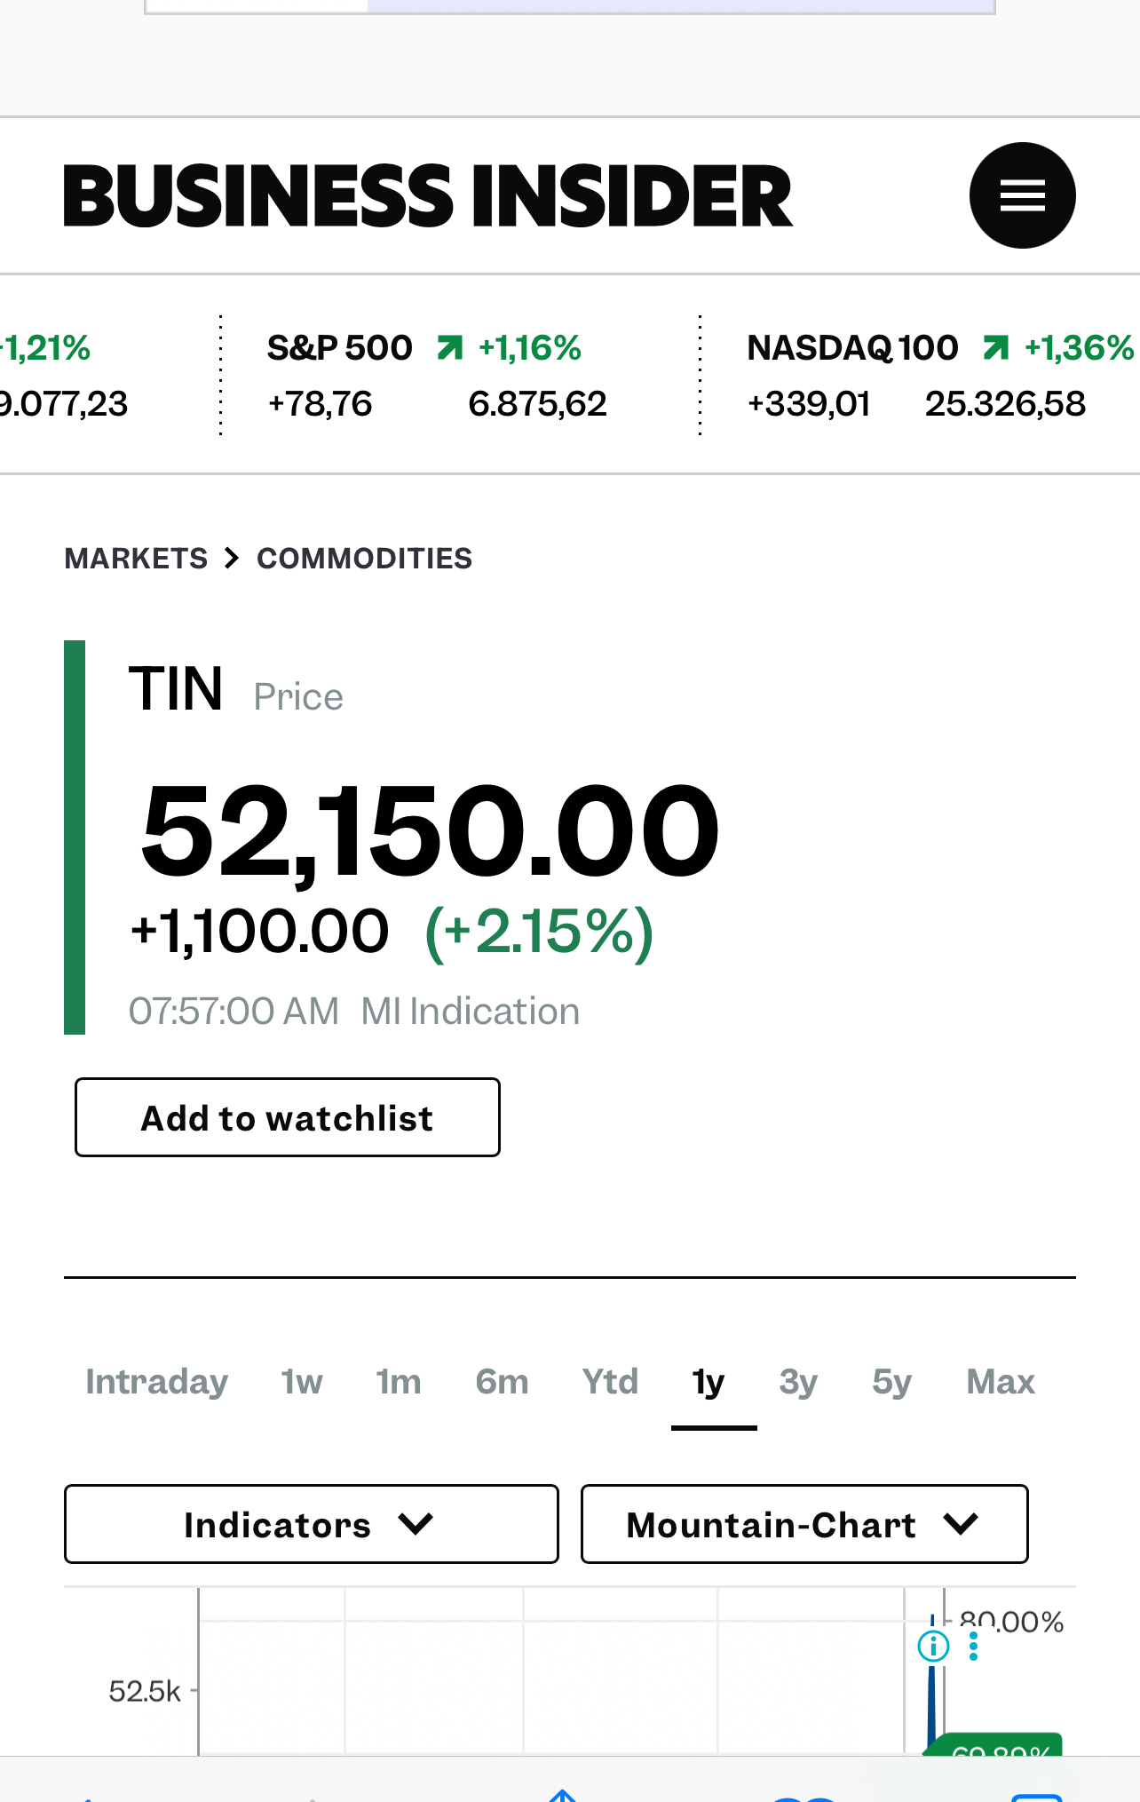Screen dimensions: 1140x1802
Task: Go to the MARKETS breadcrumb link
Action: coord(136,558)
